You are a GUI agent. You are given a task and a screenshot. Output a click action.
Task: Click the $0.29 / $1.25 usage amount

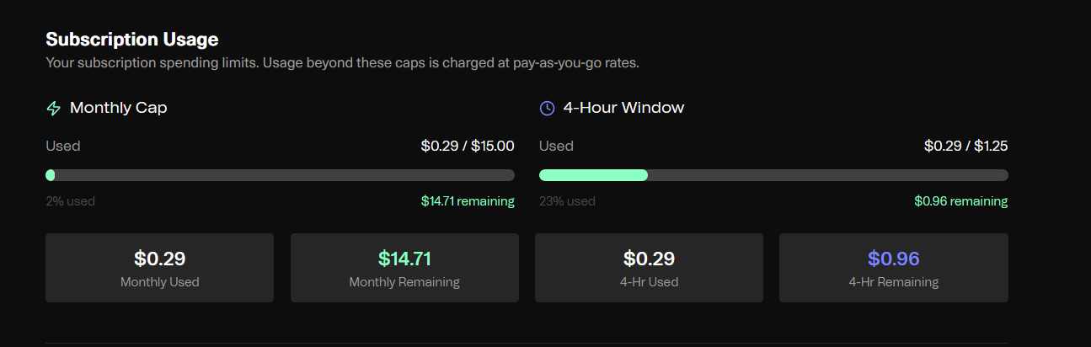(x=965, y=146)
